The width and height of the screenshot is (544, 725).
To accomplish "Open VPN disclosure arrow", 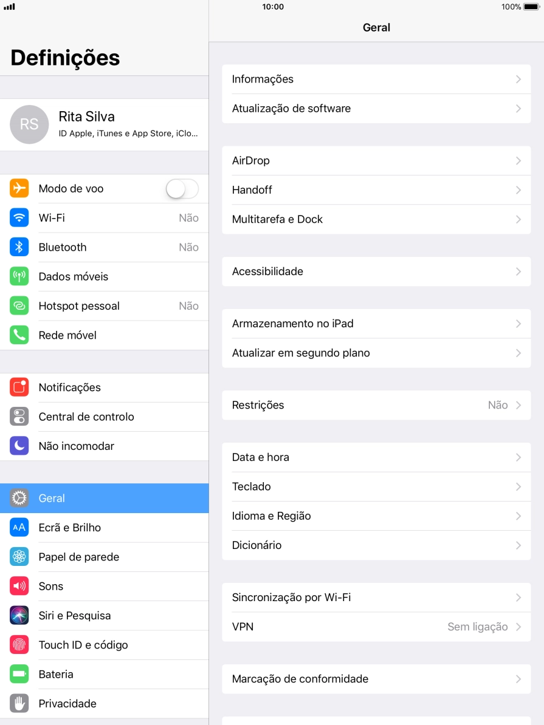I will 518,627.
